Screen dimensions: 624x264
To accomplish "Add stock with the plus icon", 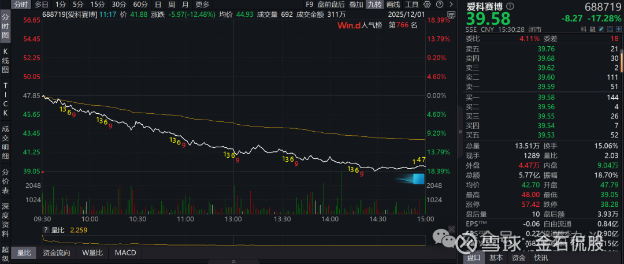I will [618, 29].
